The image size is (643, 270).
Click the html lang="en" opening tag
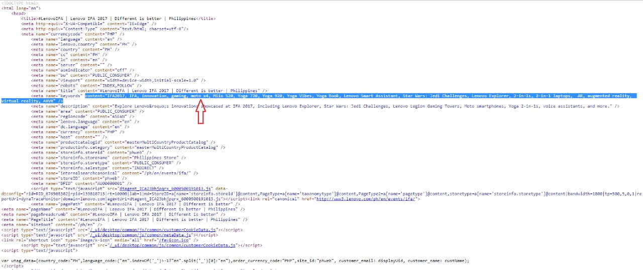click(x=21, y=8)
